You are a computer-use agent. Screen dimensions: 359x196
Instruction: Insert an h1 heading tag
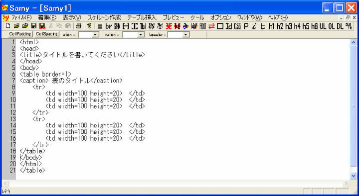coord(272,26)
